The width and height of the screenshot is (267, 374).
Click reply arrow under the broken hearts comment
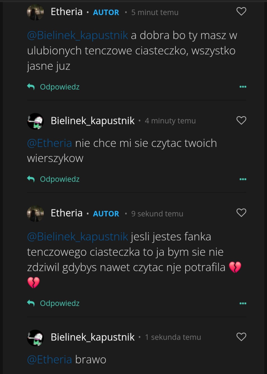tap(31, 303)
